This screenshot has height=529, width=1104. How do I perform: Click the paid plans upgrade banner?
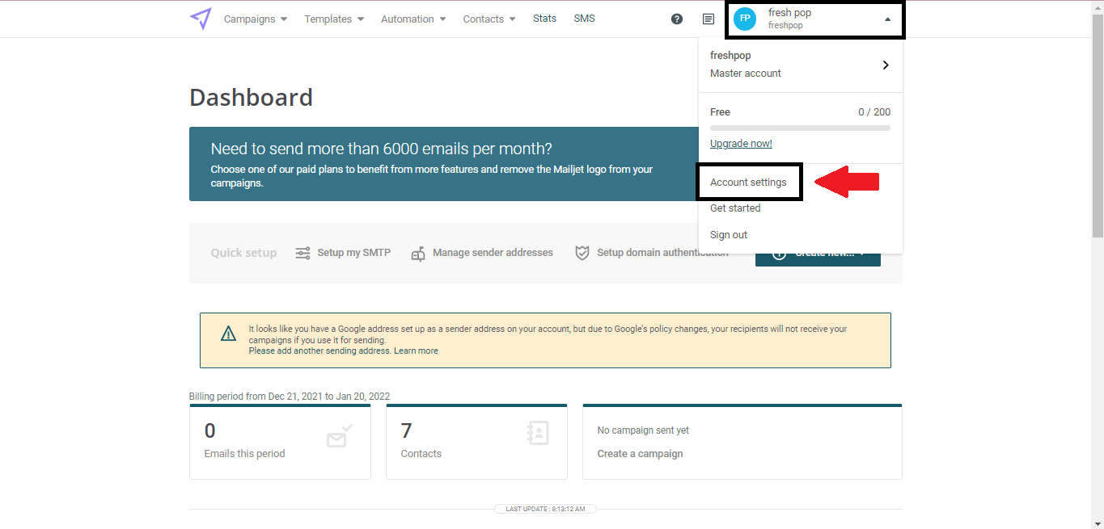coord(444,164)
